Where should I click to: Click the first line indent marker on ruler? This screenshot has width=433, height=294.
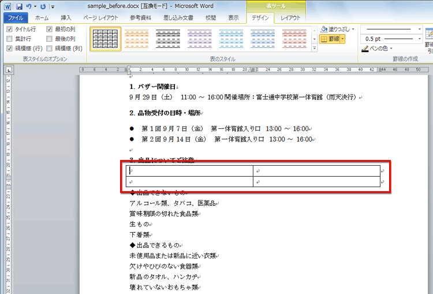129,68
